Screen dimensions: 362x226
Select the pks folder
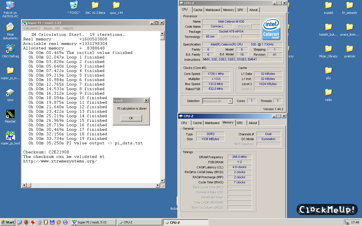coord(328,73)
